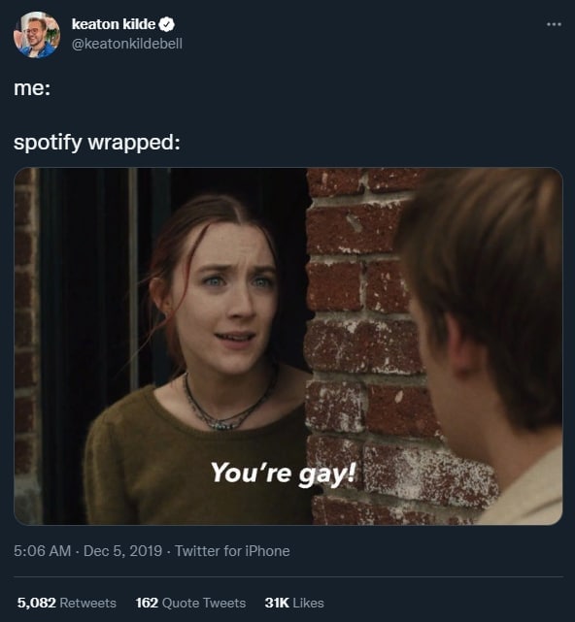
Task: View the 162 Quote Tweets list
Action: pyautogui.click(x=190, y=603)
